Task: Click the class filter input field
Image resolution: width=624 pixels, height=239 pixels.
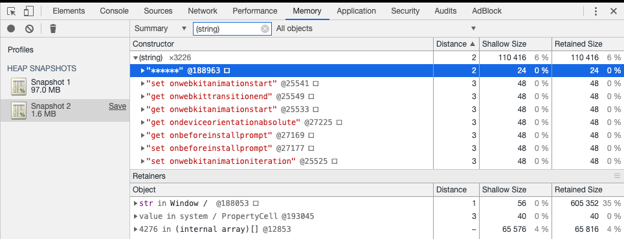Action: pos(228,28)
